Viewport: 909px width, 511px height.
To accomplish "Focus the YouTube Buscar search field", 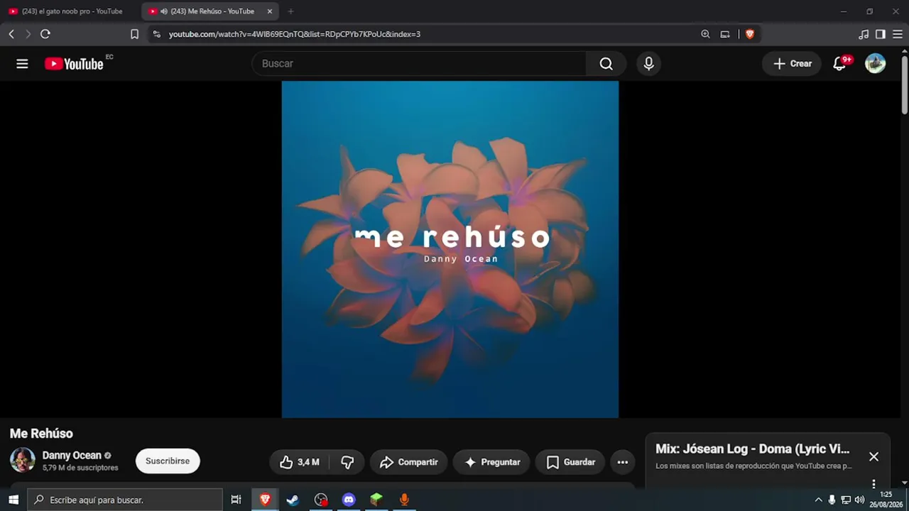I will tap(419, 64).
